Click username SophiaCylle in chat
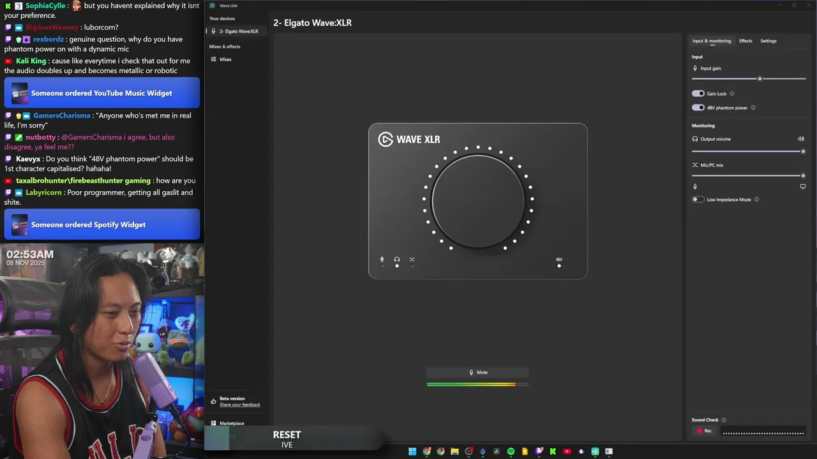This screenshot has height=459, width=817. click(45, 6)
